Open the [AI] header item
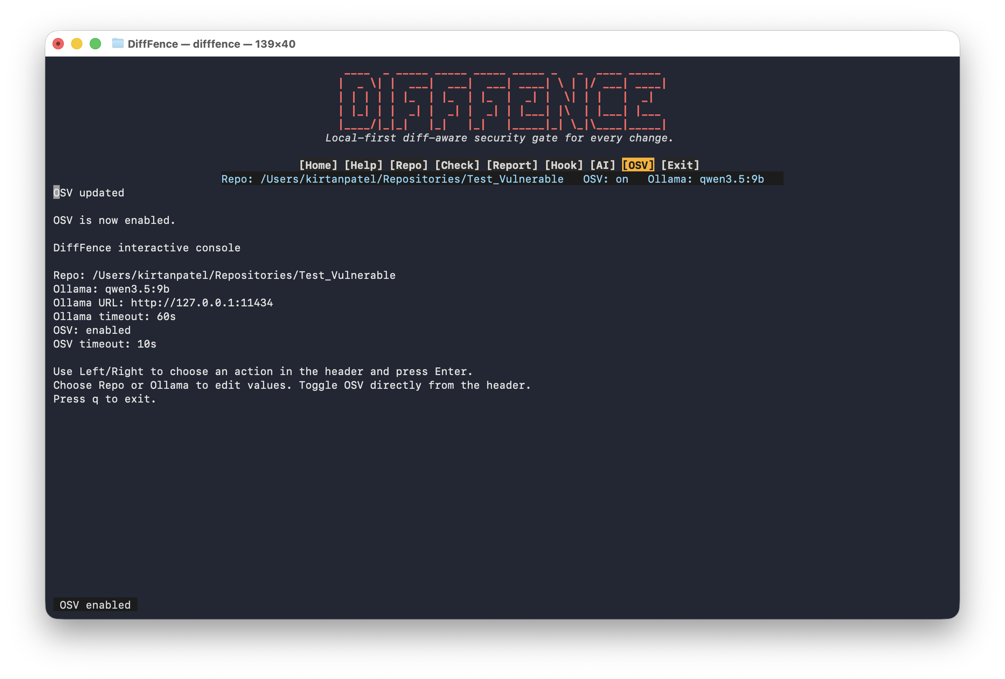 coord(602,165)
